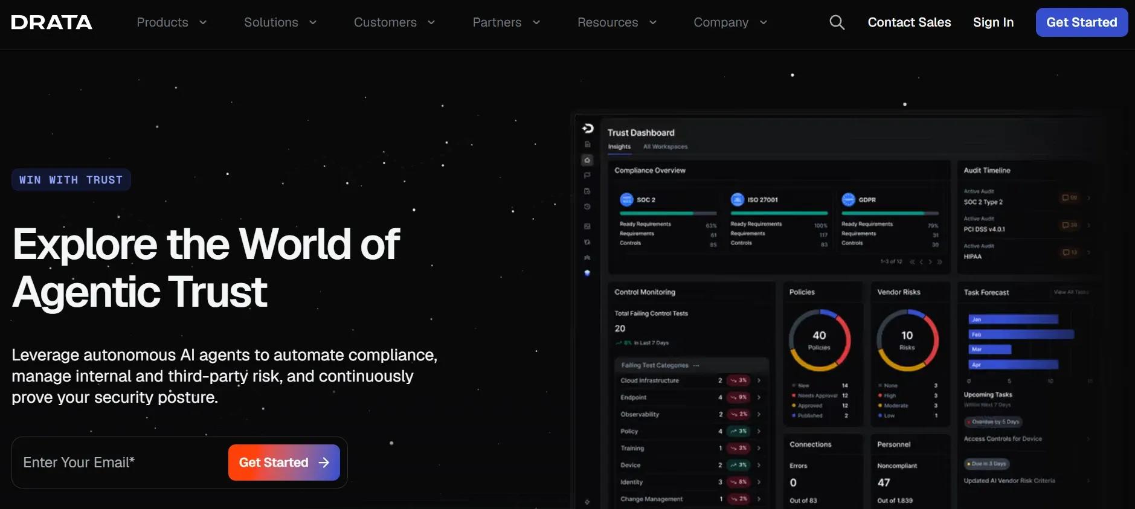The height and width of the screenshot is (509, 1135).
Task: Expand the Solutions menu
Action: tap(280, 22)
